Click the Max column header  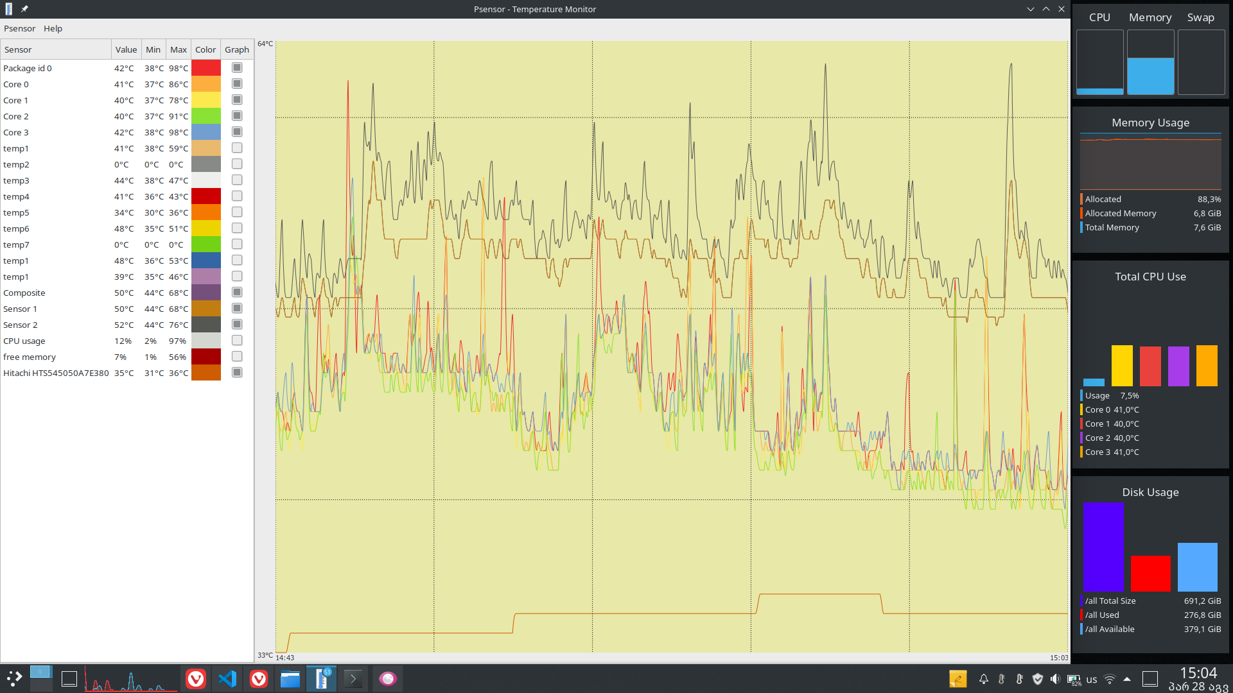(178, 49)
